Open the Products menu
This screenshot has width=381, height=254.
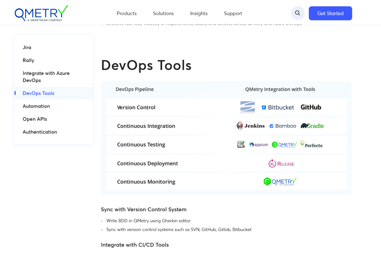point(126,13)
